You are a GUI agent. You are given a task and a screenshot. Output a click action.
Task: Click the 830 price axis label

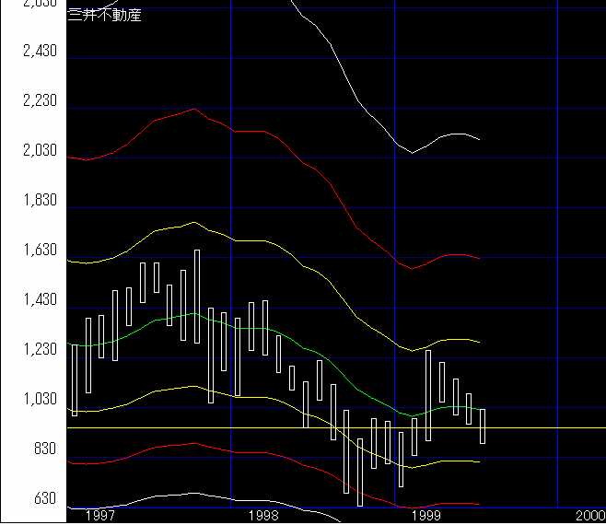click(x=42, y=449)
